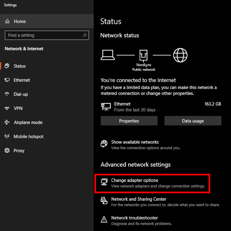
Task: Click the Properties button
Action: [129, 121]
